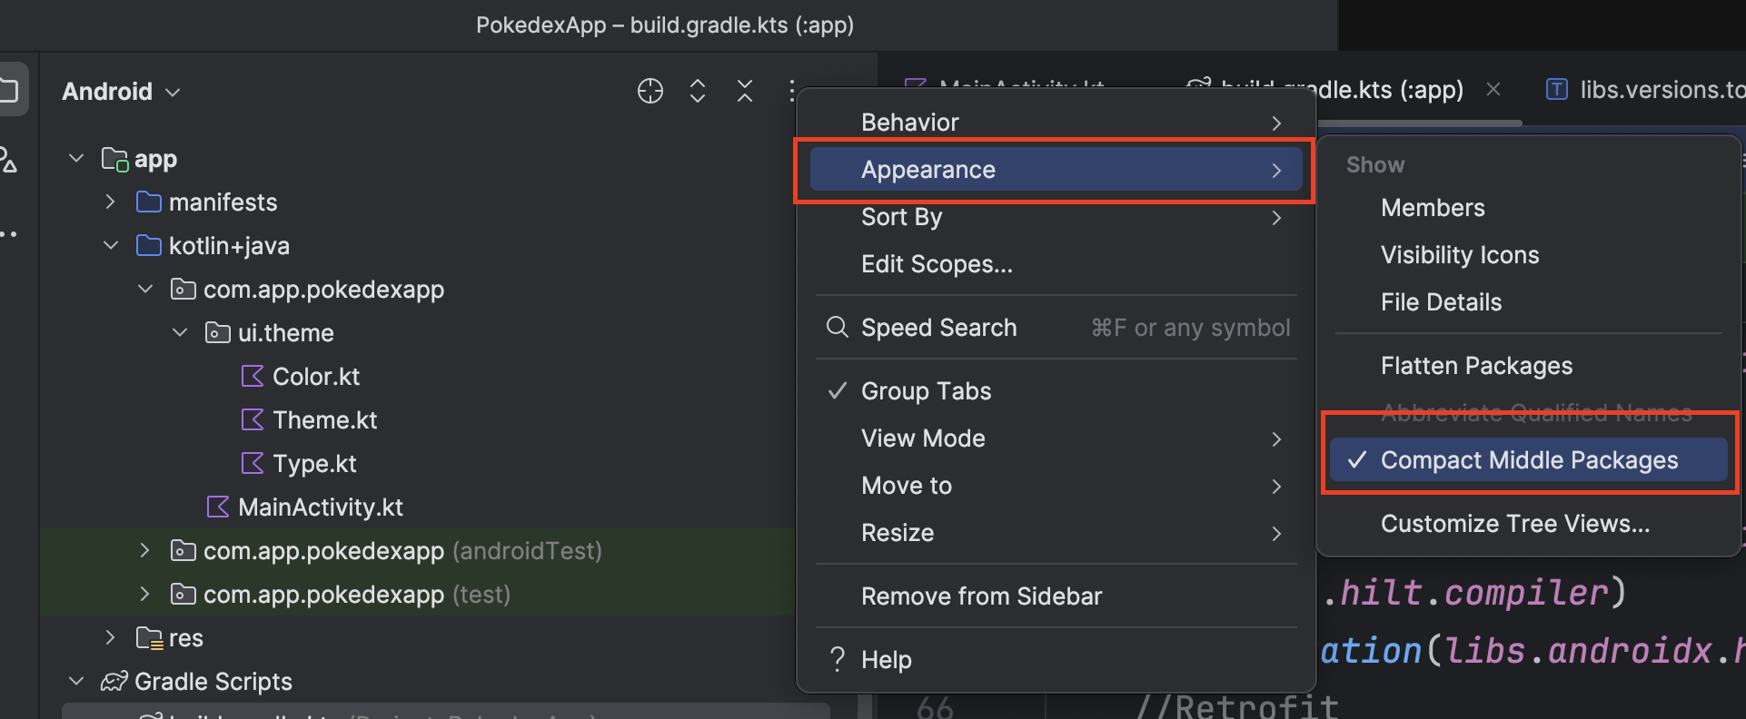The width and height of the screenshot is (1746, 719).
Task: Close the build.gradle.kts (:app) tab
Action: coord(1493,89)
